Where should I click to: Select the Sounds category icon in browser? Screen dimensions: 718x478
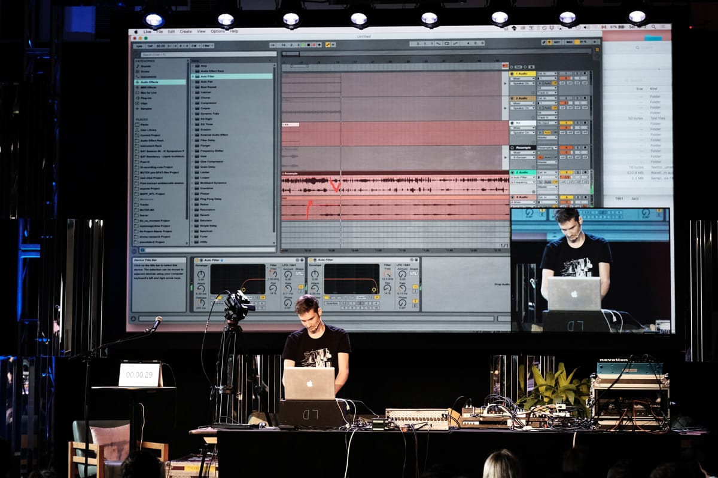pos(137,66)
